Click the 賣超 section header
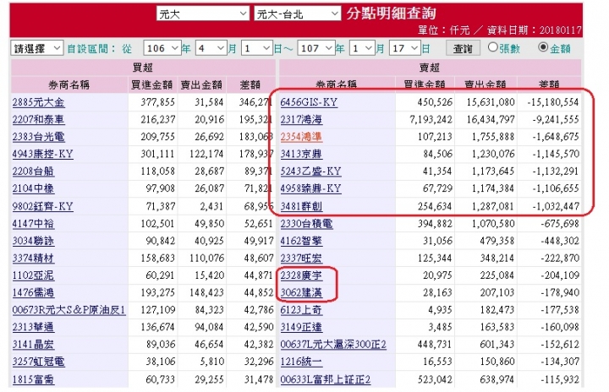The image size is (609, 392). 430,68
